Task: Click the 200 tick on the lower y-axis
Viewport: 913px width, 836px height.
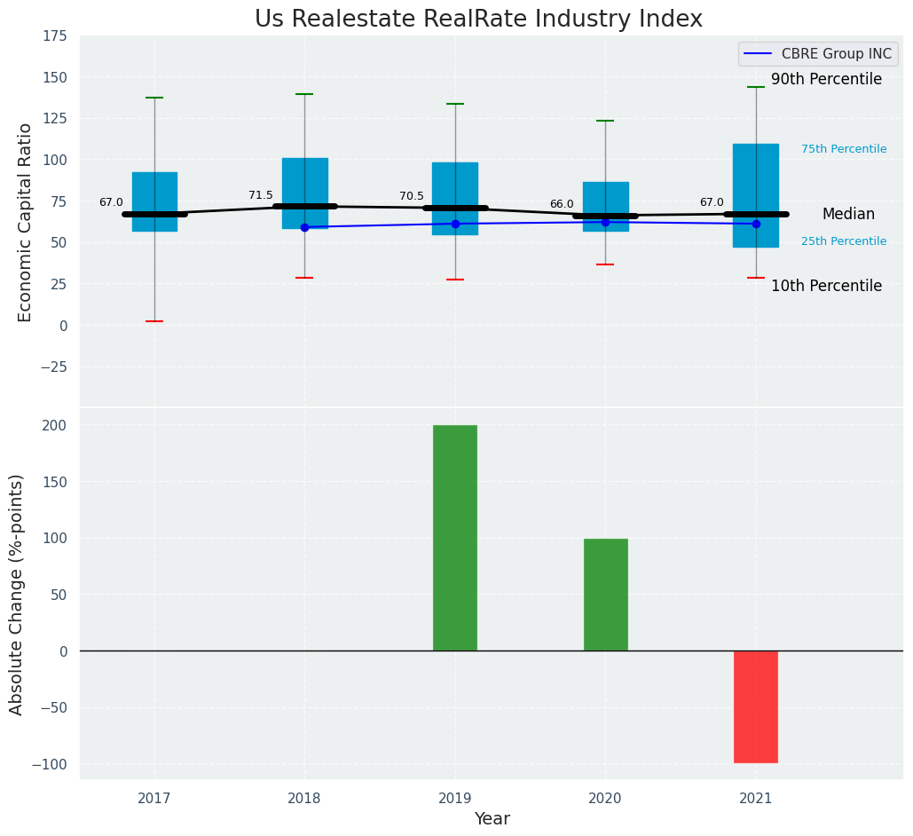Action: (56, 425)
